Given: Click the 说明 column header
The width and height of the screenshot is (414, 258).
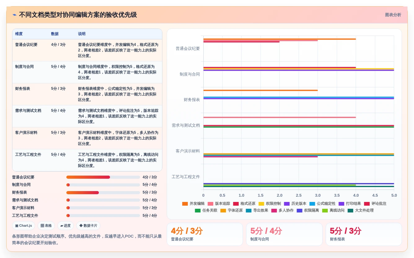Looking at the screenshot, I should click(x=82, y=34).
